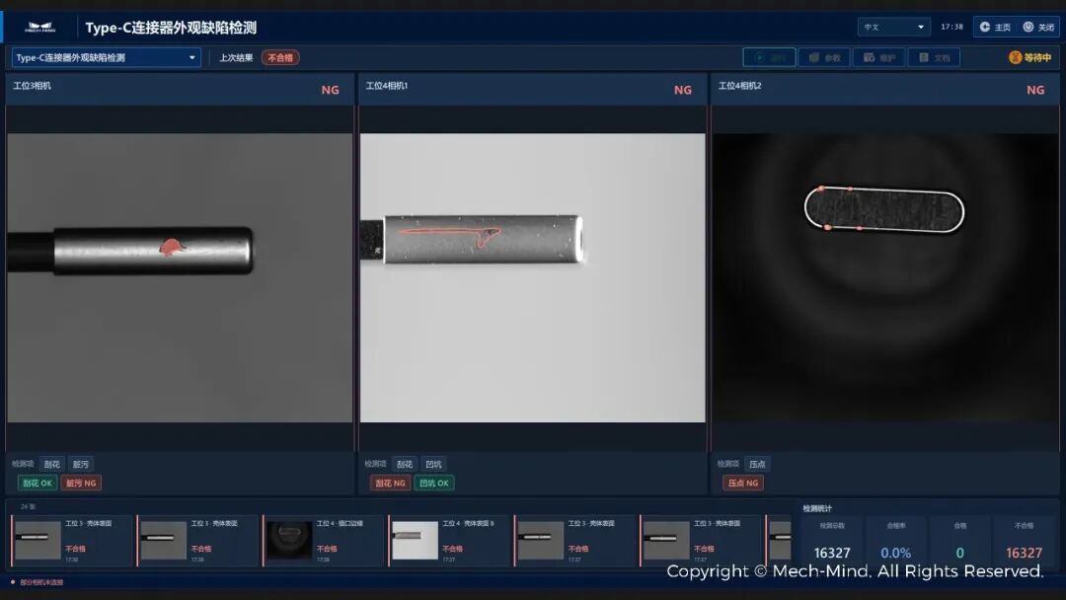
Task: Click the 等待中 hourglass status indicator
Action: (1029, 58)
